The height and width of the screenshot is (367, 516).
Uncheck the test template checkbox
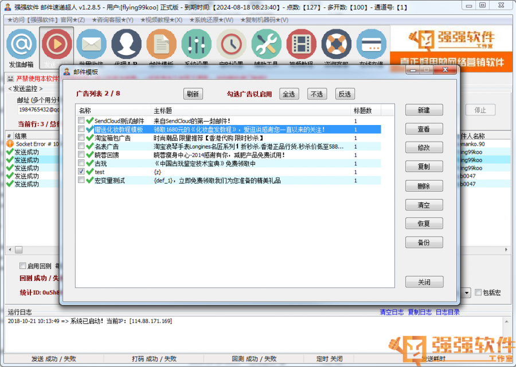pos(81,171)
